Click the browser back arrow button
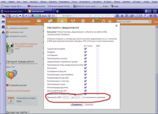Viewport: 158px width, 114px height. click(20, 16)
